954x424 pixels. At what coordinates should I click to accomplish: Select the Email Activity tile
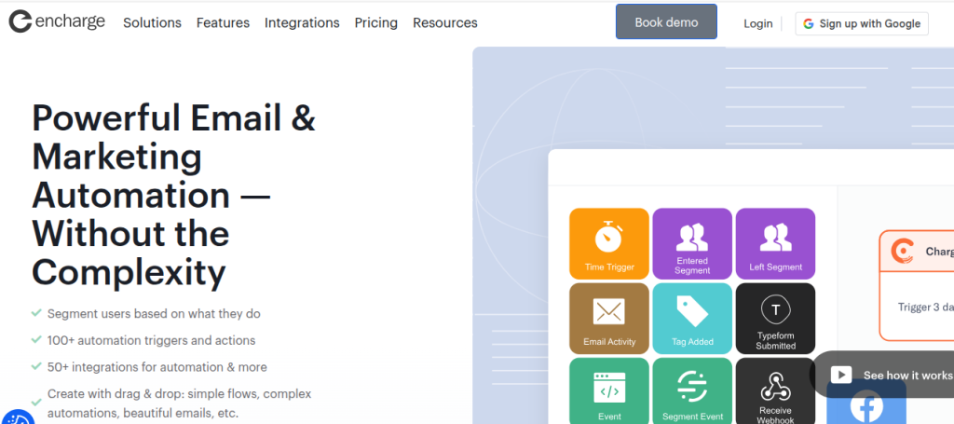click(x=609, y=318)
